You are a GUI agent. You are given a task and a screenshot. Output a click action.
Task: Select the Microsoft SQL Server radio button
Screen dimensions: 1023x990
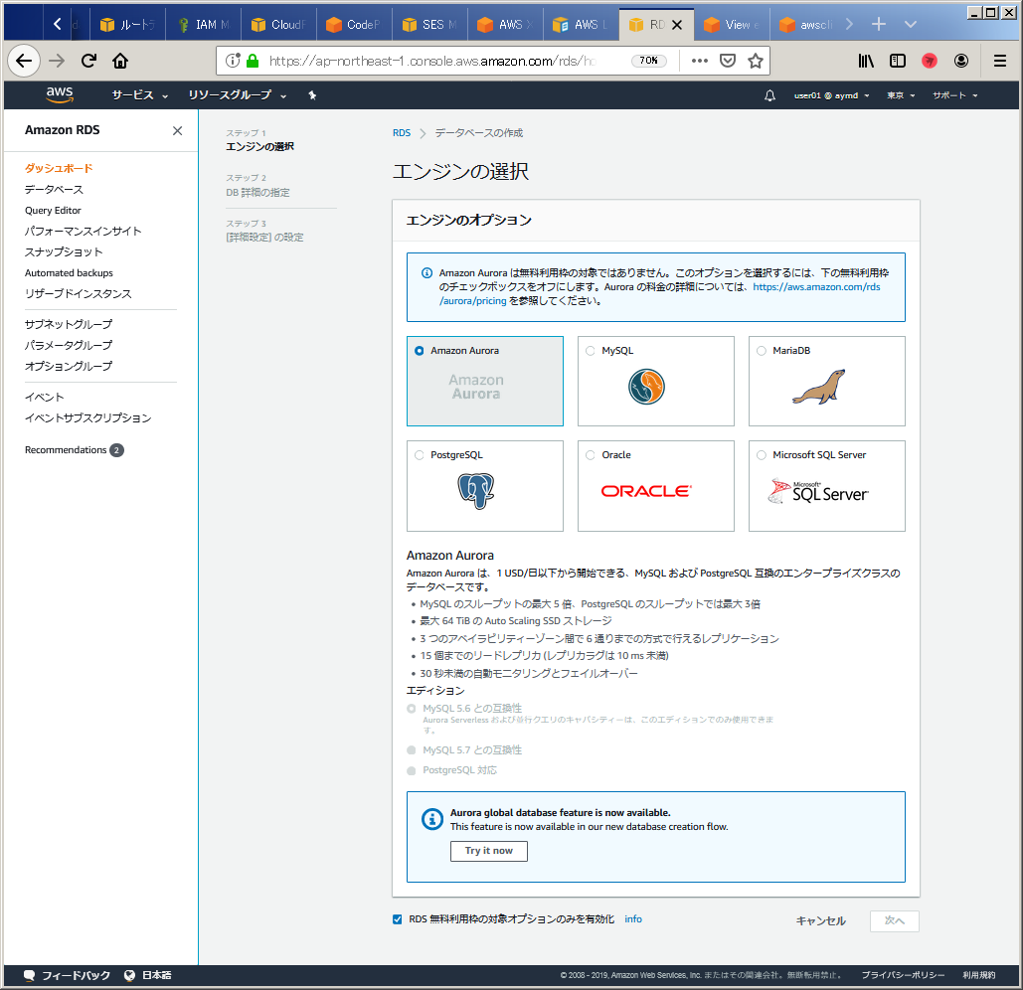coord(762,455)
